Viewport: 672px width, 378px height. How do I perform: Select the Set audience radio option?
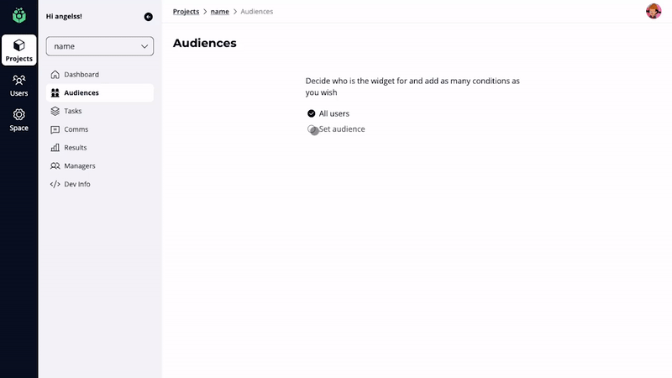pos(312,129)
